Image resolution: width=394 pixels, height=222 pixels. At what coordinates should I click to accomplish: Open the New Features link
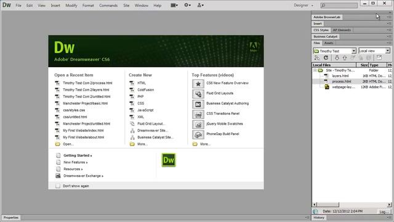(x=75, y=162)
